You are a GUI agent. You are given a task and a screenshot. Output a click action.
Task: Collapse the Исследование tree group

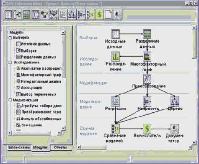tap(10, 63)
